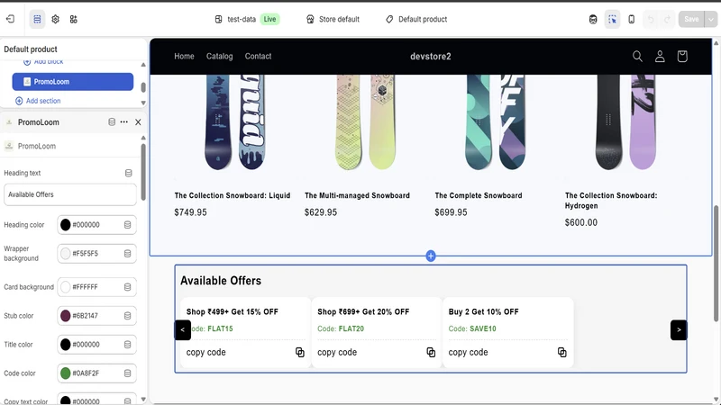Click the $749.95 price text
The image size is (721, 405).
pyautogui.click(x=190, y=212)
